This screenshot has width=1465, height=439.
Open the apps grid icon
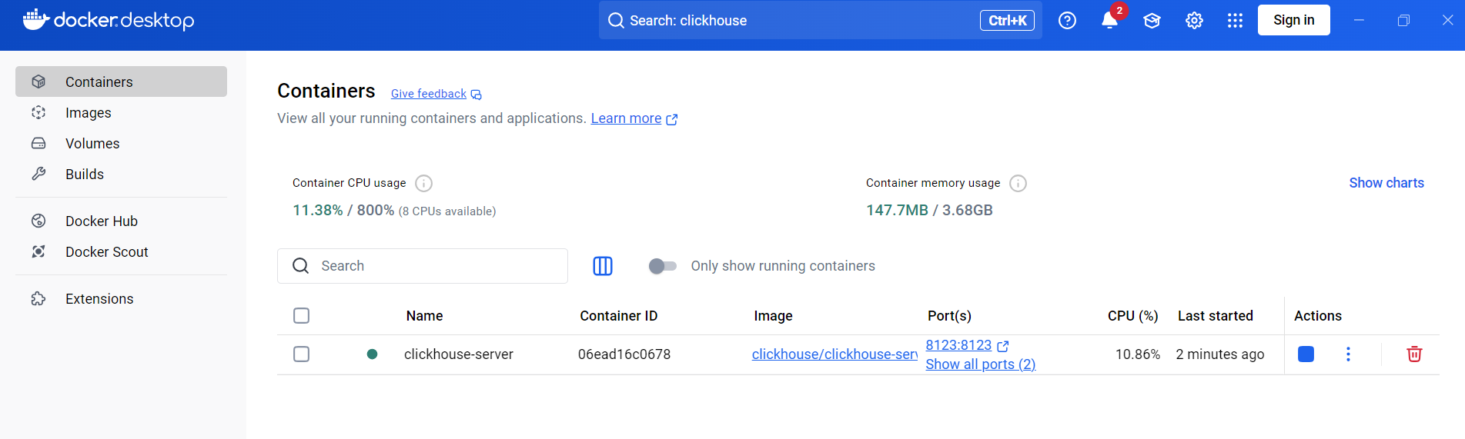click(x=1235, y=21)
